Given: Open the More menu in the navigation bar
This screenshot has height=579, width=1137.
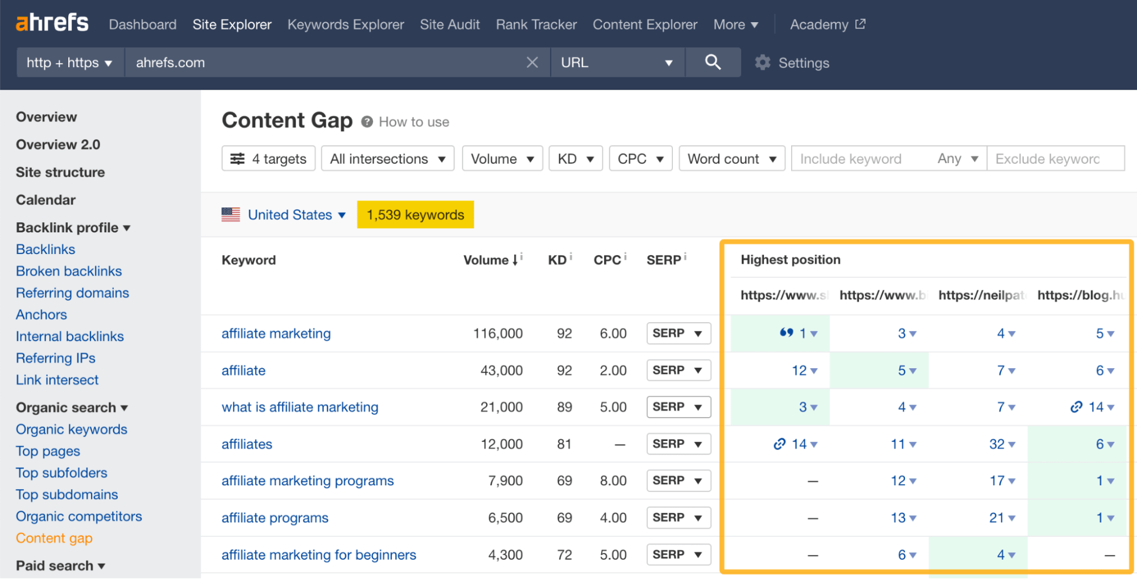Looking at the screenshot, I should click(735, 24).
